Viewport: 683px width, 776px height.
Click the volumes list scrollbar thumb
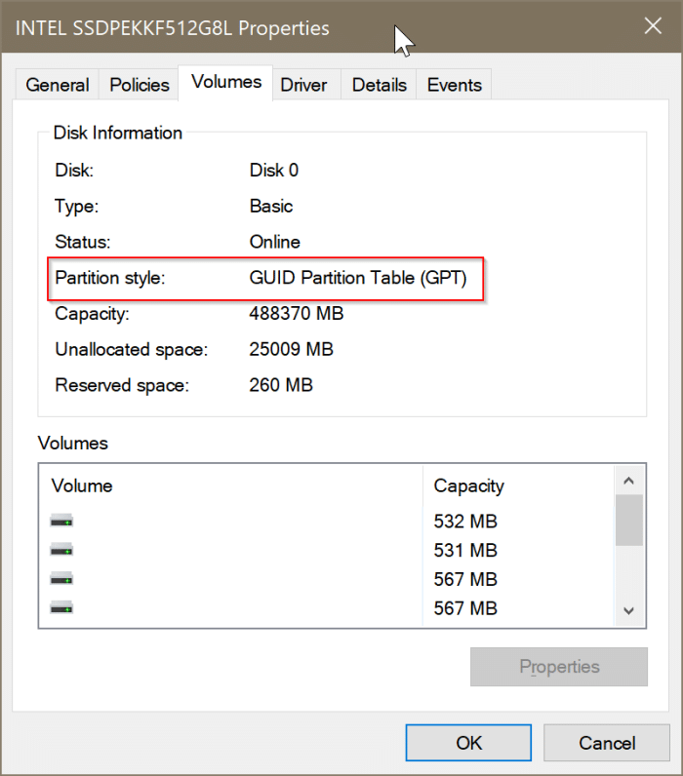[x=629, y=521]
